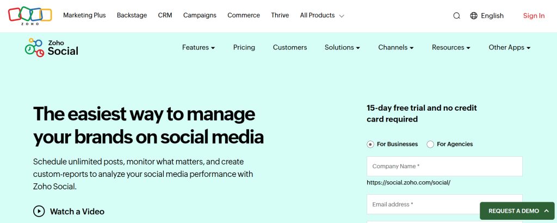This screenshot has width=557, height=223.
Task: Open the Features dropdown menu
Action: point(199,48)
